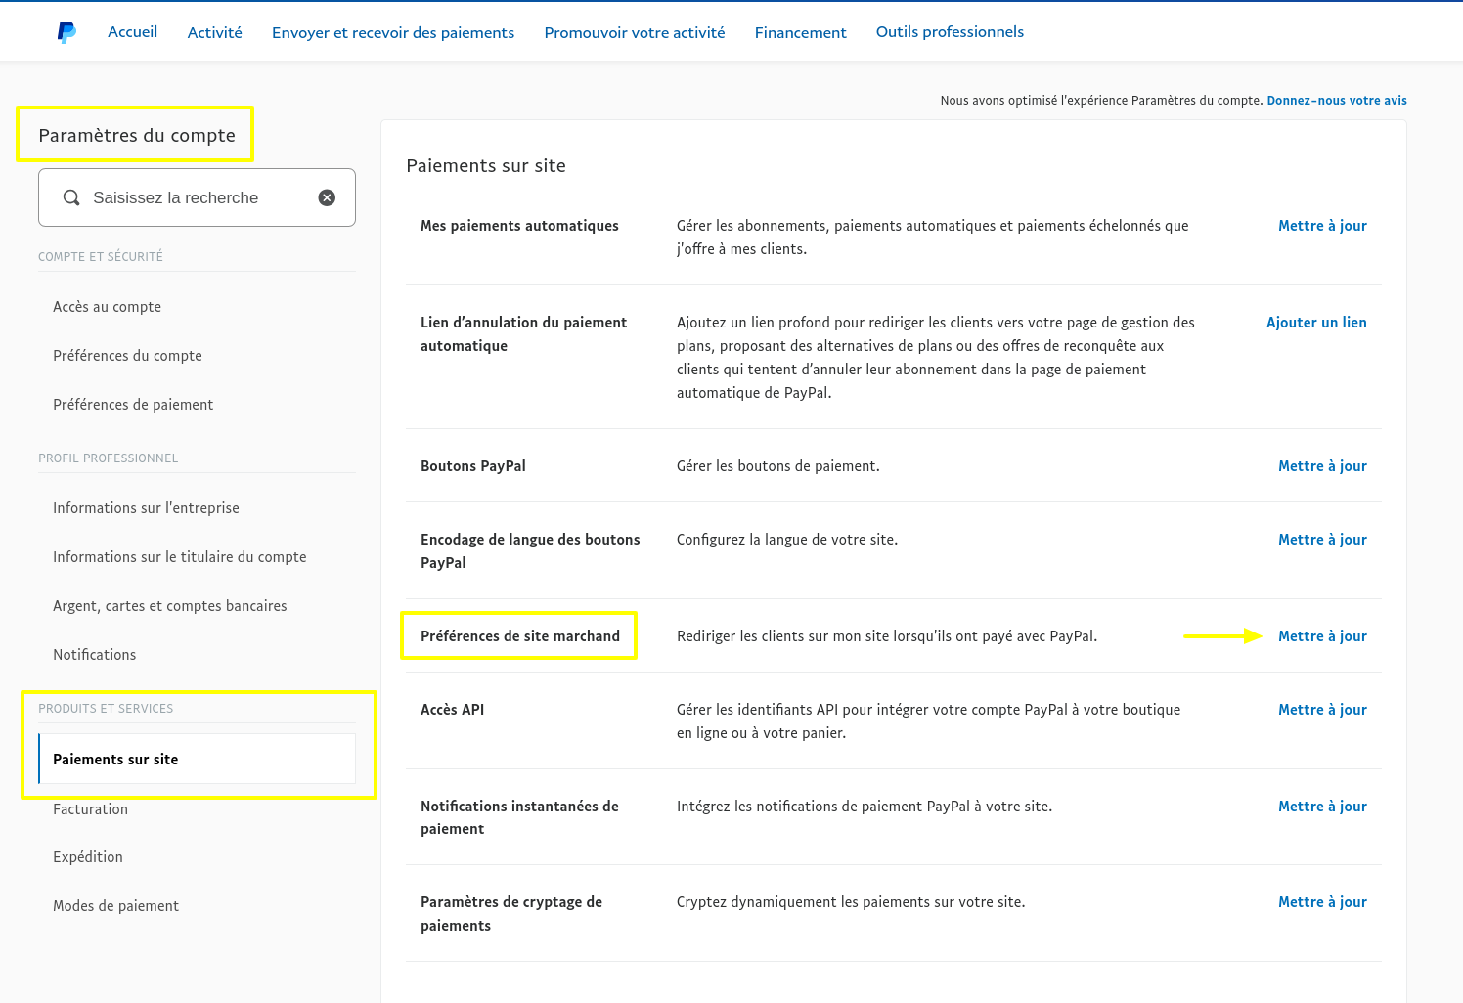This screenshot has height=1003, width=1463.
Task: Open the Facturation section
Action: coord(90,808)
